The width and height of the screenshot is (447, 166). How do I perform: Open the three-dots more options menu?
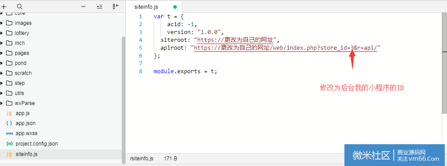click(x=83, y=7)
